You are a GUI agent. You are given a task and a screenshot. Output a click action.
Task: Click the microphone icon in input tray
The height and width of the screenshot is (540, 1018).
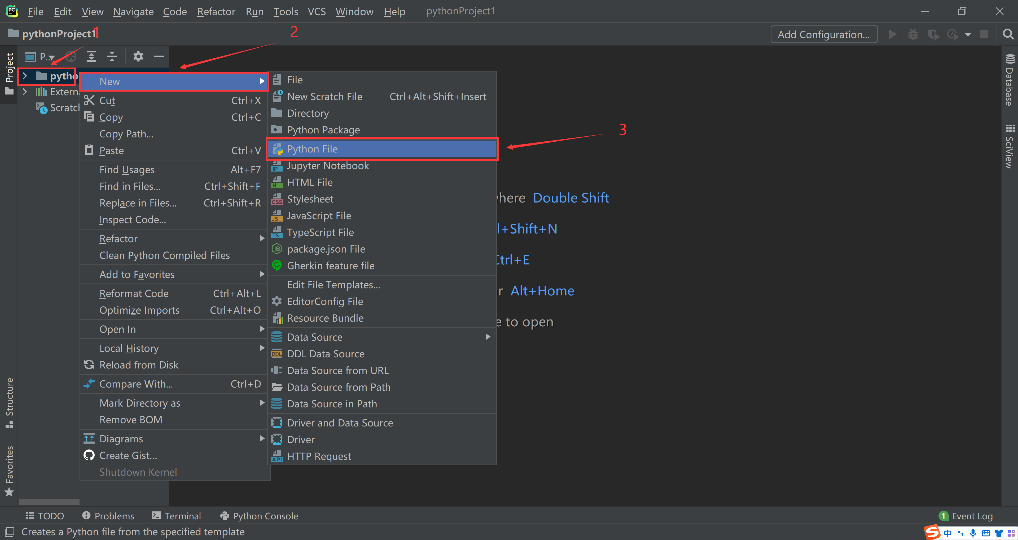tap(973, 533)
